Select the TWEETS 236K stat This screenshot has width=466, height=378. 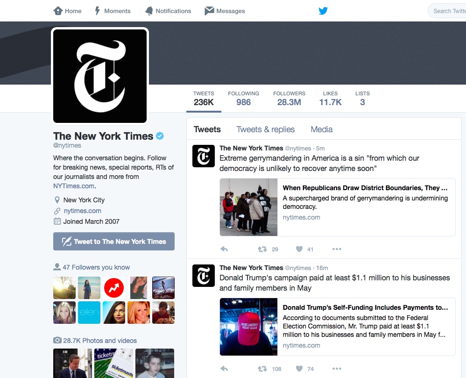pyautogui.click(x=204, y=99)
